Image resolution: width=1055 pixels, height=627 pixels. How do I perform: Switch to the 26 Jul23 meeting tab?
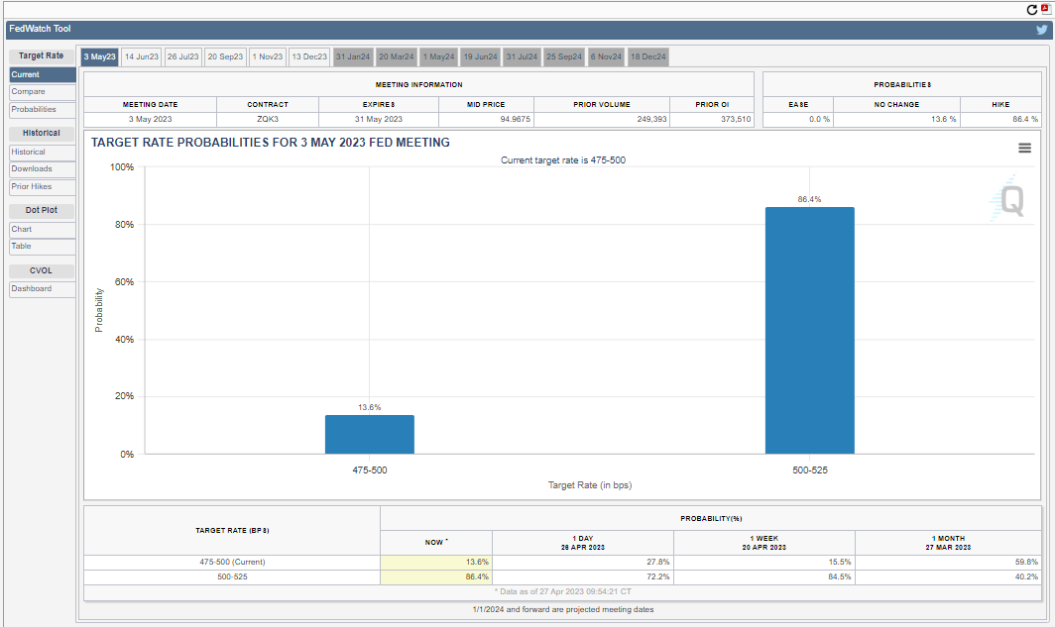coord(183,57)
